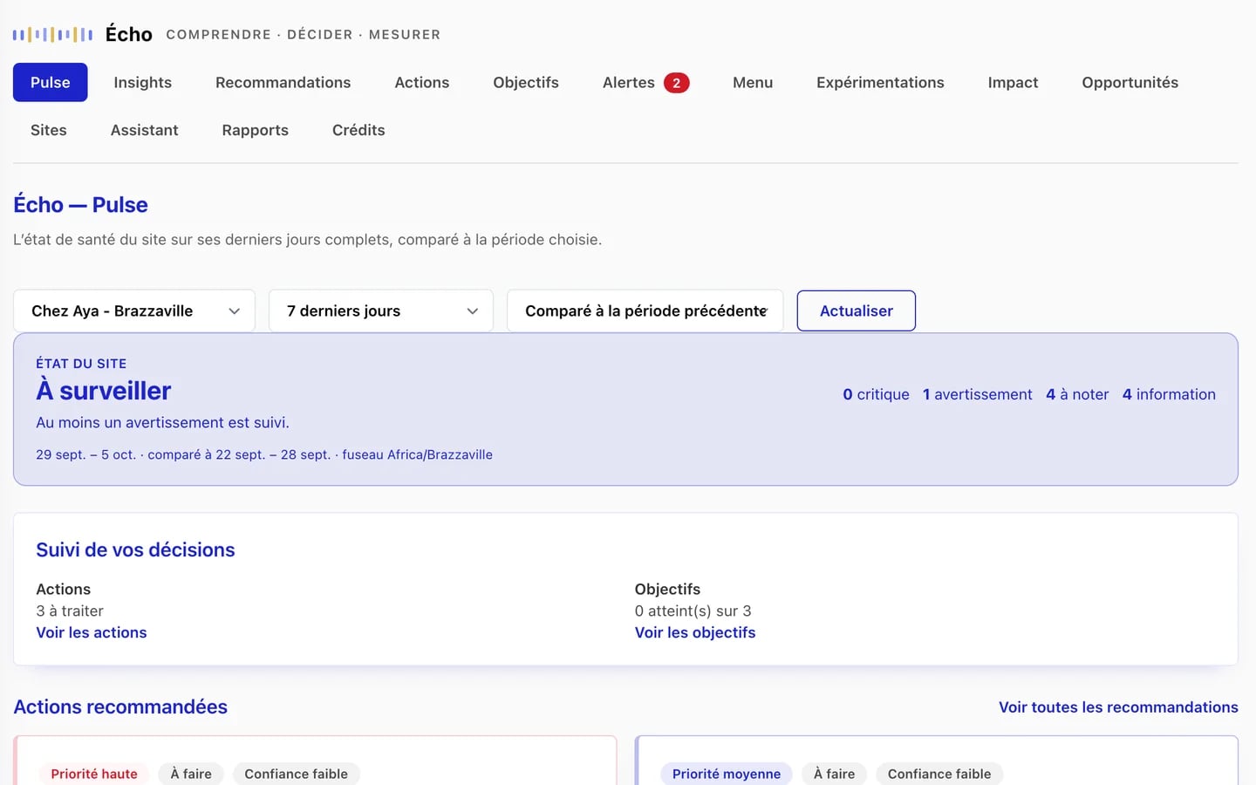This screenshot has width=1256, height=785.
Task: Open the Comparé à la période précédente dropdown
Action: pos(645,311)
